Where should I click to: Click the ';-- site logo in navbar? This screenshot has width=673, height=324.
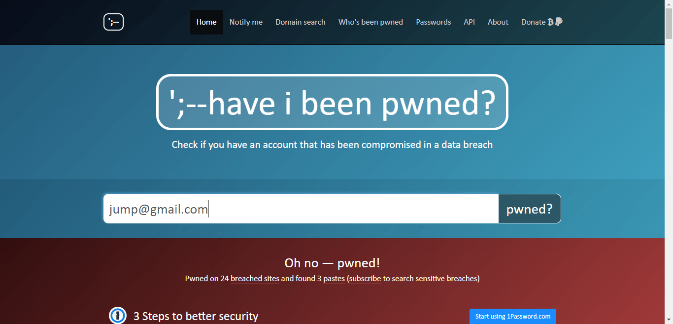pos(113,22)
